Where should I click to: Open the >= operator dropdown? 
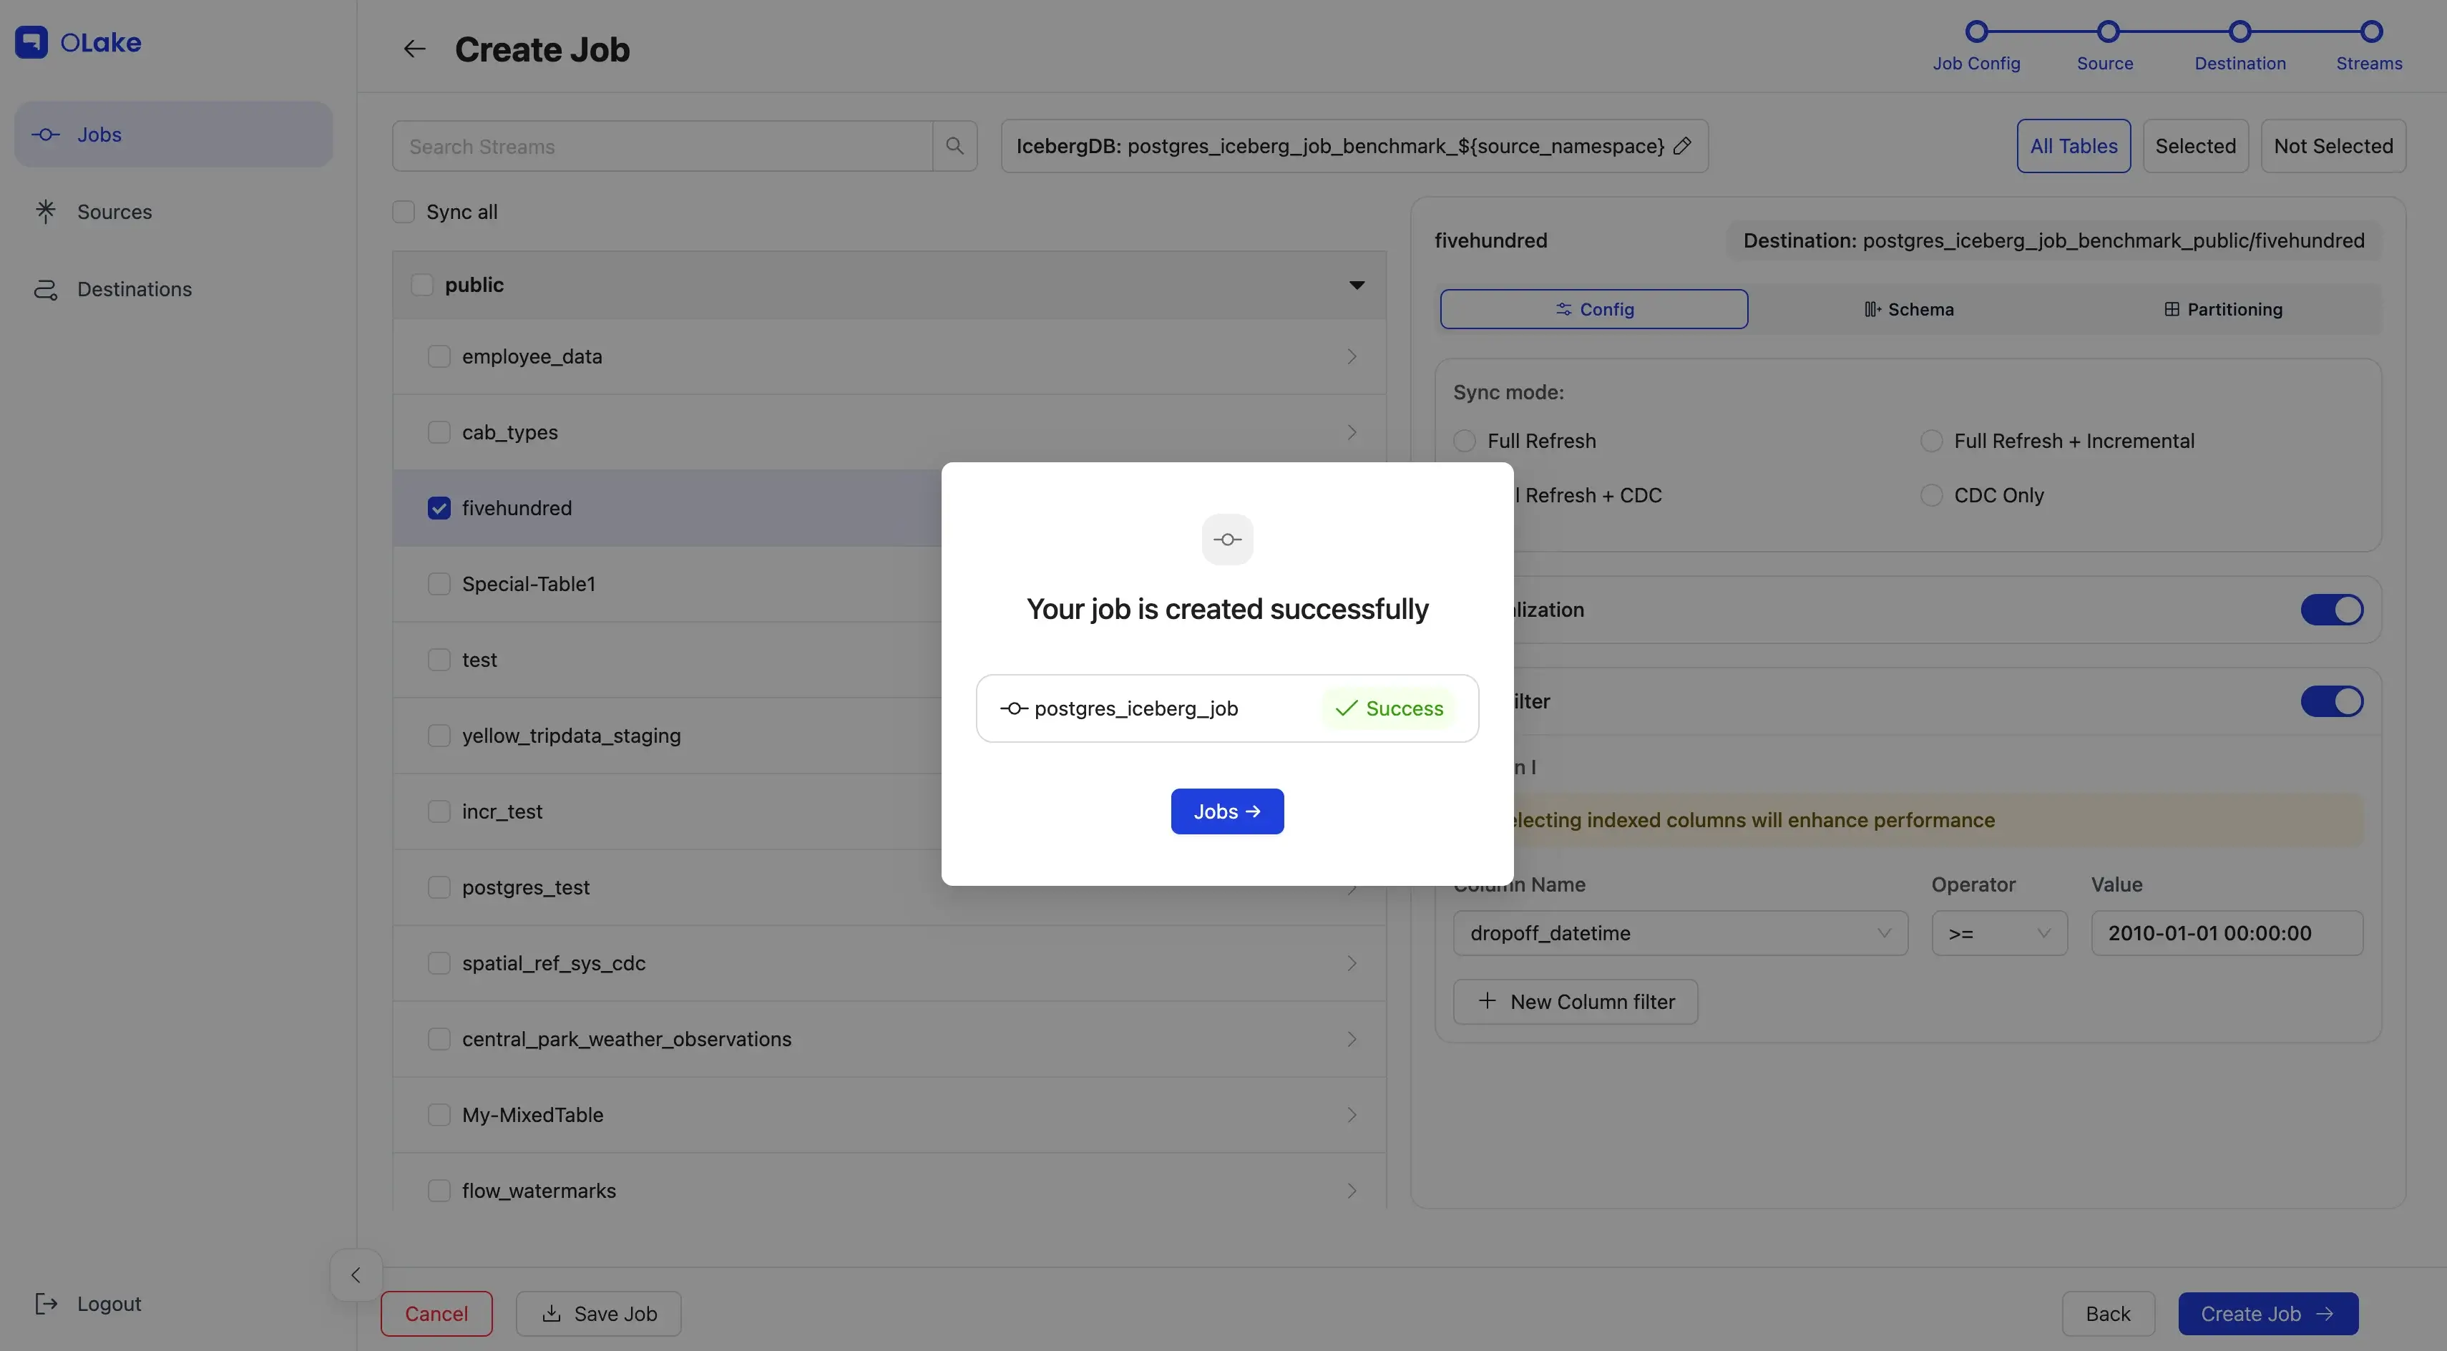tap(1998, 933)
